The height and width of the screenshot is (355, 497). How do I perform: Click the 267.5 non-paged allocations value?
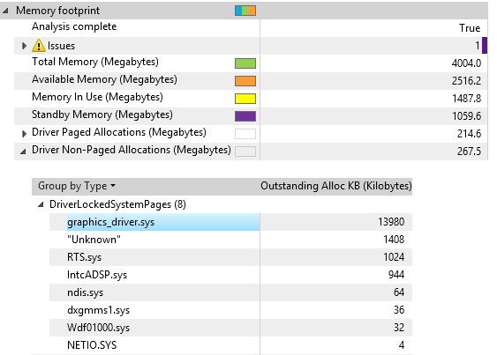coord(469,152)
